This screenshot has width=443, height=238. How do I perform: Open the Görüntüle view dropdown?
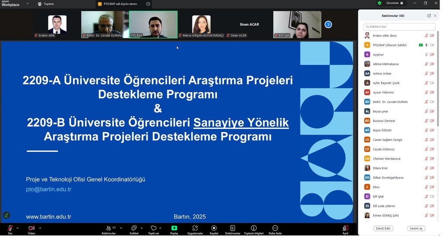pos(394,3)
